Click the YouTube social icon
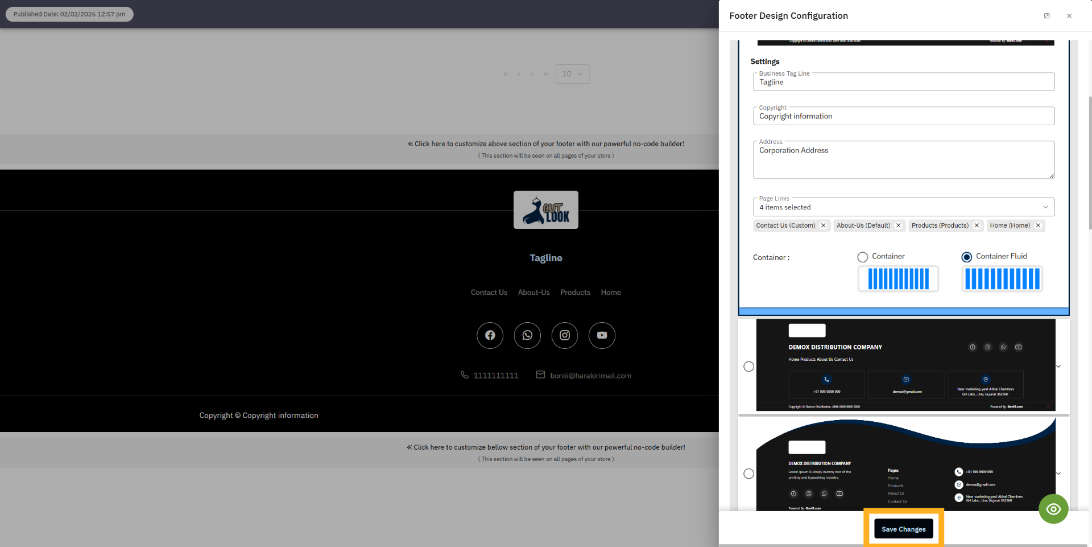 point(602,335)
